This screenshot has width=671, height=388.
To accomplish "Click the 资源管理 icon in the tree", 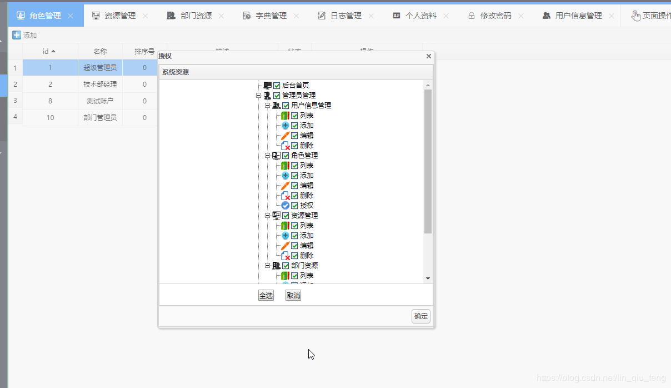I will 277,216.
